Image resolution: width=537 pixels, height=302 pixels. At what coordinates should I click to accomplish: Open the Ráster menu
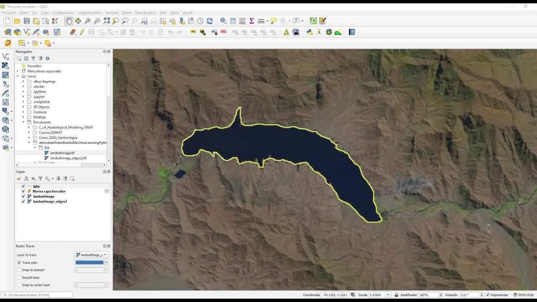(x=127, y=13)
